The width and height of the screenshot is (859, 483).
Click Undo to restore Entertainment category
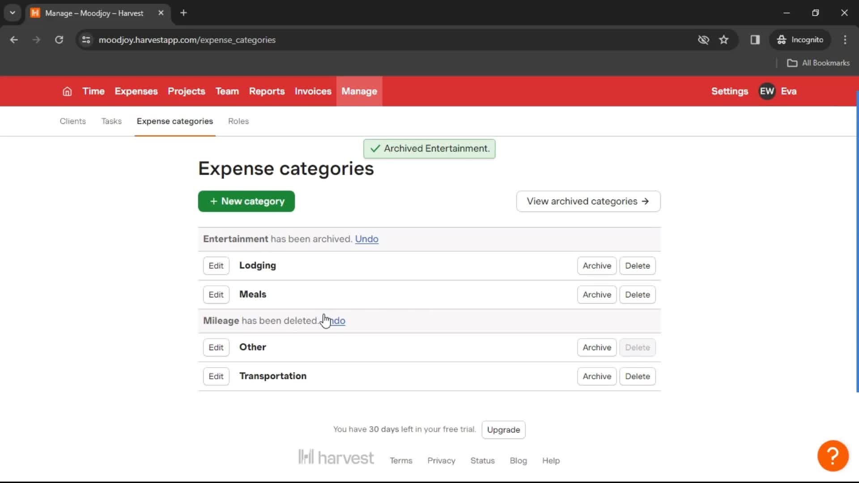(x=366, y=239)
